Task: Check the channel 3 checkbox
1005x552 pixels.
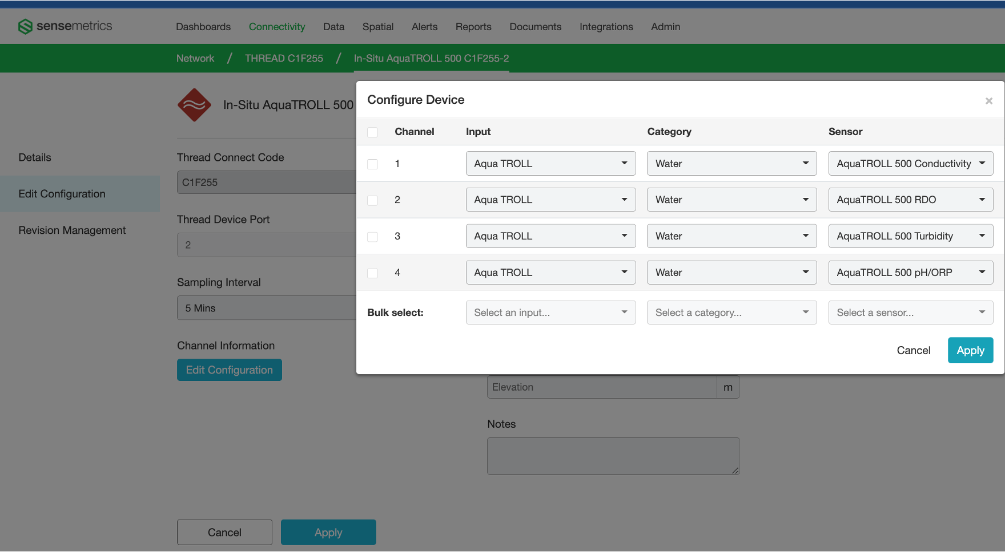Action: [x=372, y=237]
